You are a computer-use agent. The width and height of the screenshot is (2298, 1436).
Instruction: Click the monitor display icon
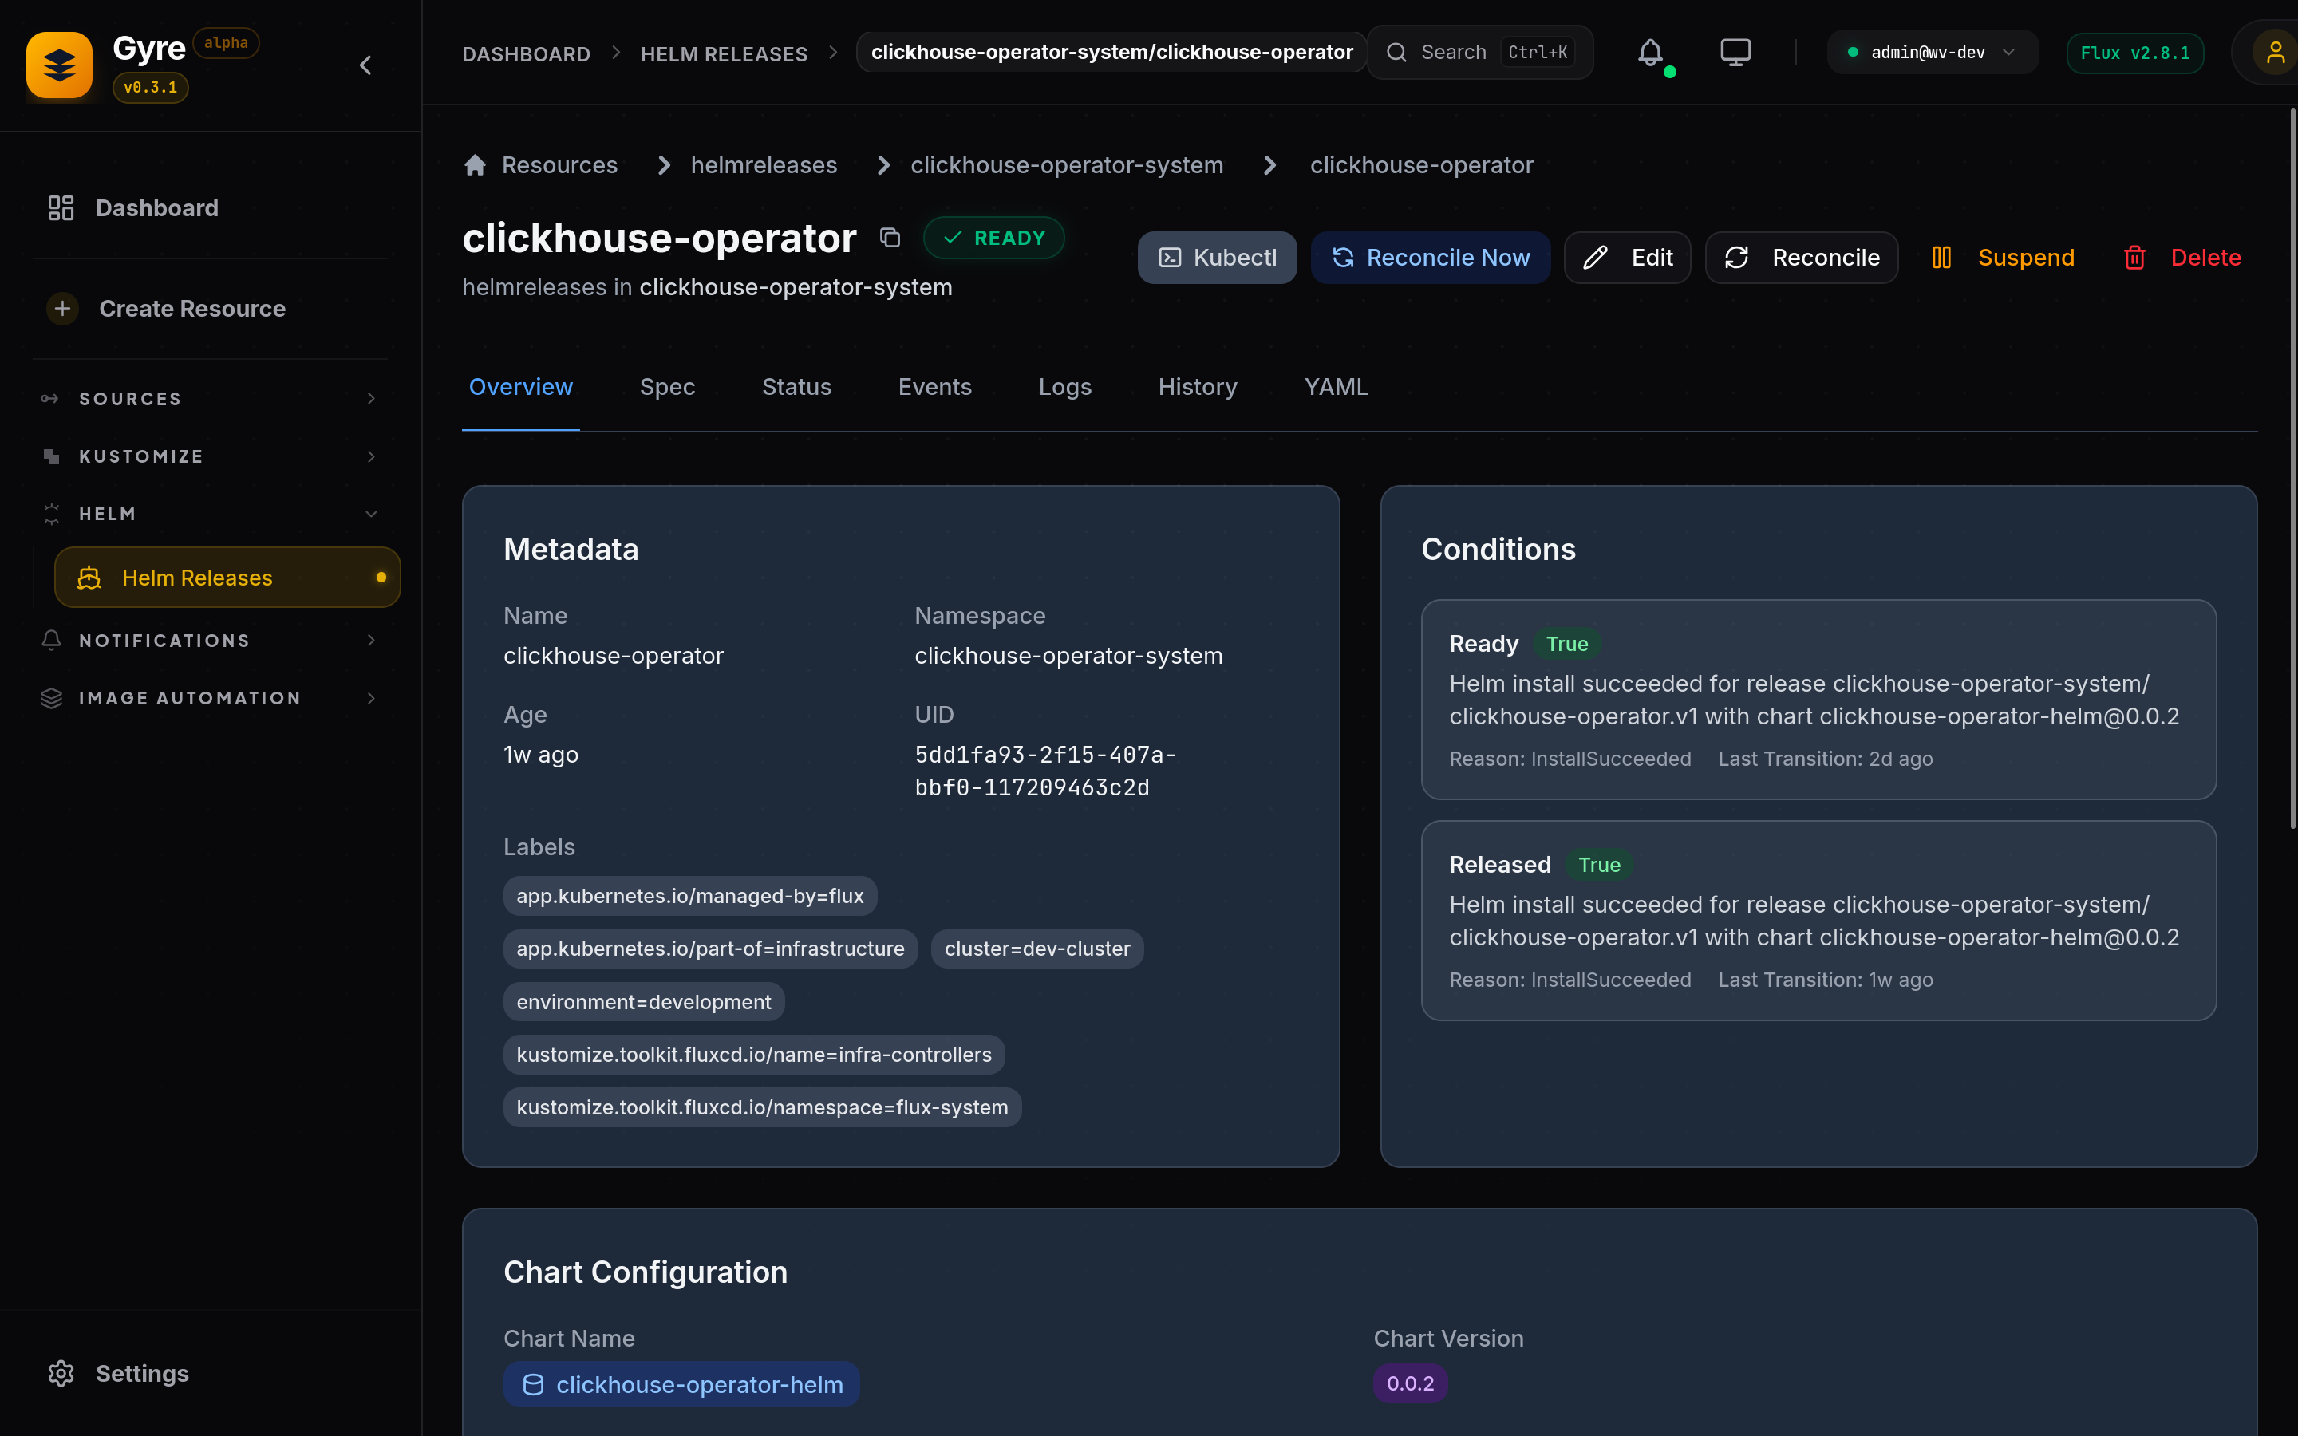(1735, 52)
